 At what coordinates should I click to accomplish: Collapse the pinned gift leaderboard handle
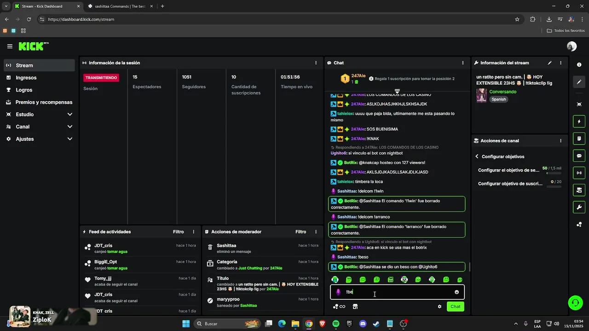tap(397, 91)
